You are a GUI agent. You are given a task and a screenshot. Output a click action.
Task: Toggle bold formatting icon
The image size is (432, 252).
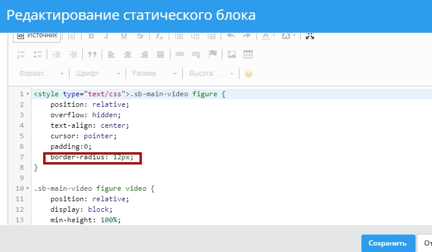click(91, 36)
